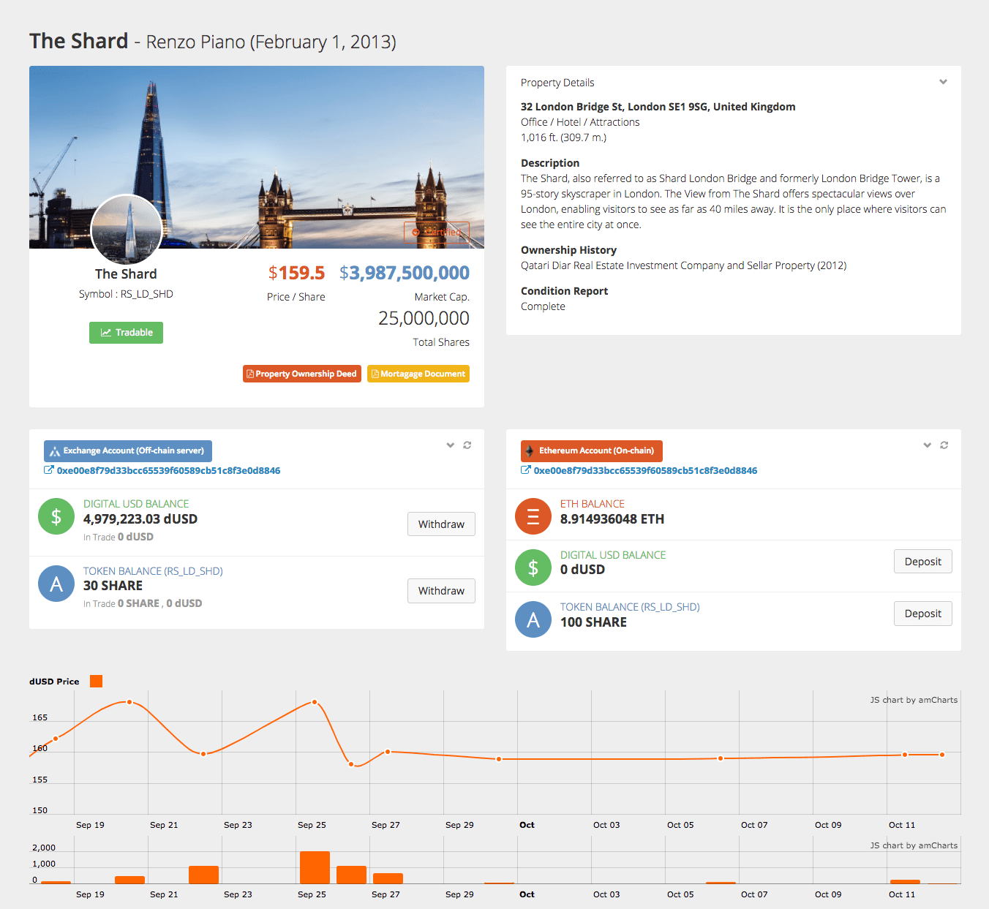Collapse the Exchange Account panel chevron
989x909 pixels.
coord(451,445)
